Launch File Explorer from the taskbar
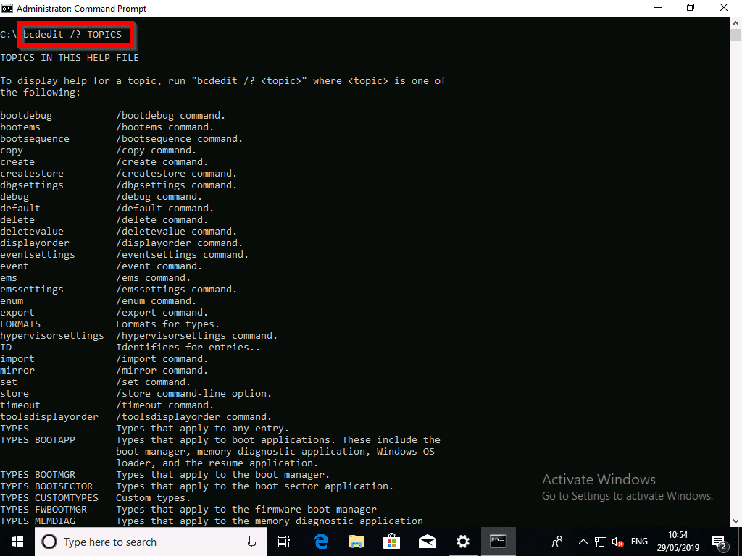This screenshot has width=742, height=556. (356, 541)
